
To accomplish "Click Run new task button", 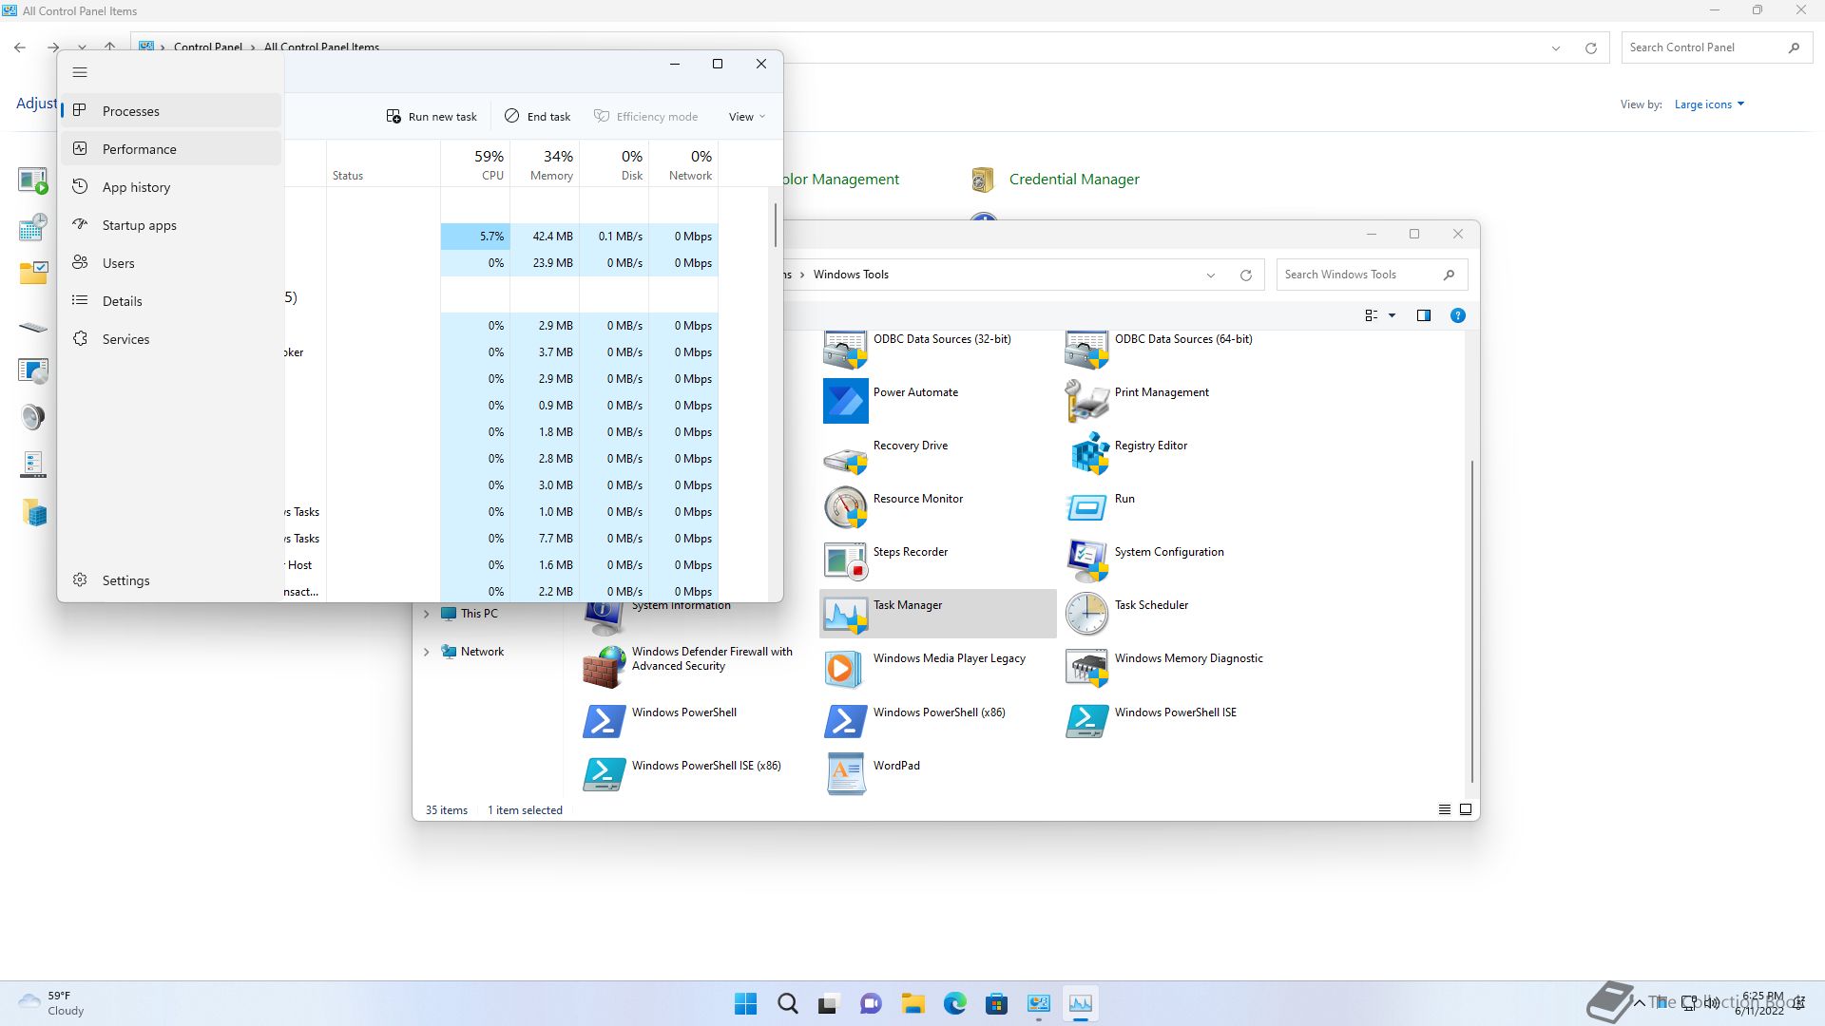I will click(432, 116).
